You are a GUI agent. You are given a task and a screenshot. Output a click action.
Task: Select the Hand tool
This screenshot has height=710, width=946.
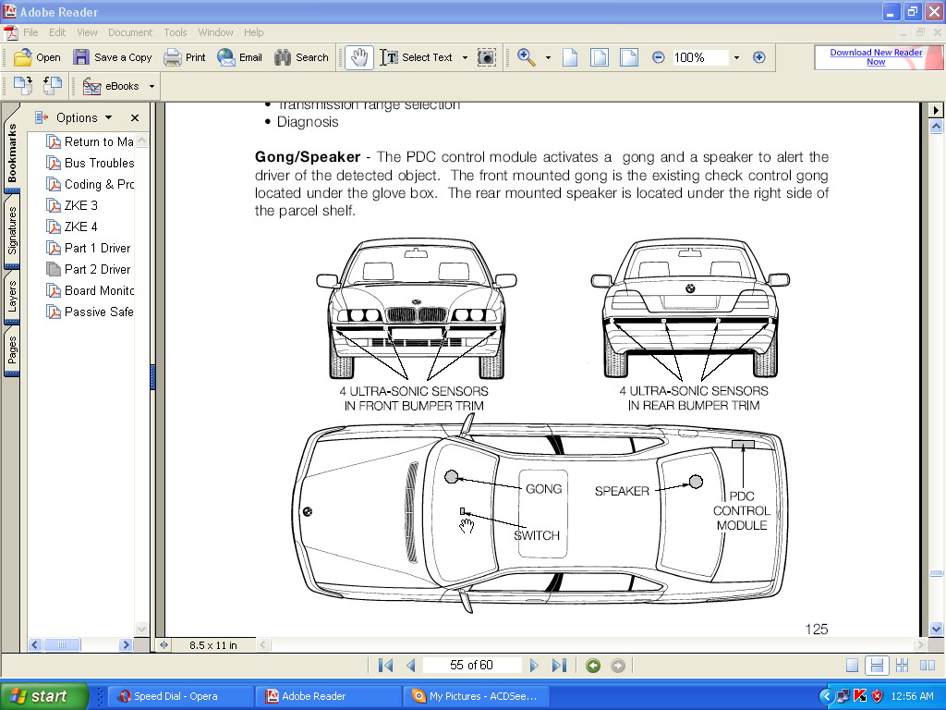click(359, 57)
